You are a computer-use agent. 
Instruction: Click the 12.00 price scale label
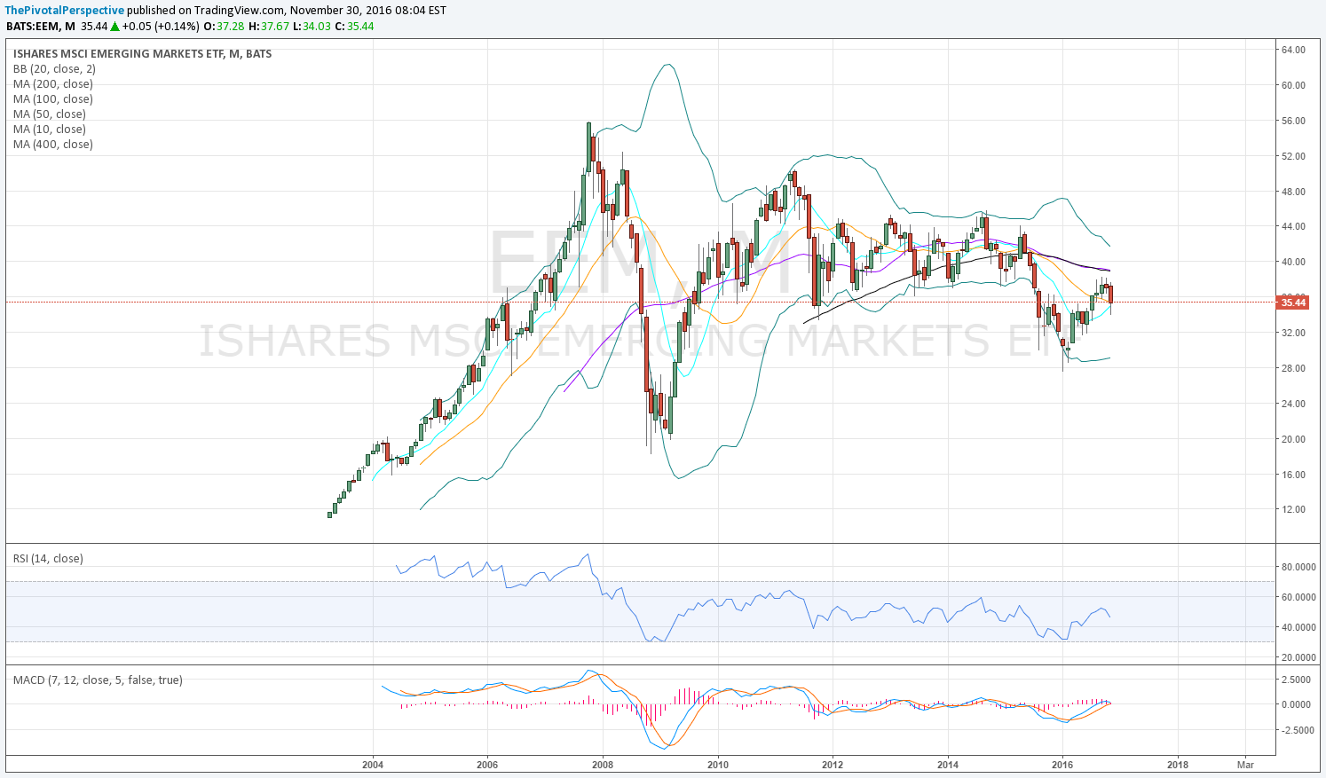coord(1293,510)
